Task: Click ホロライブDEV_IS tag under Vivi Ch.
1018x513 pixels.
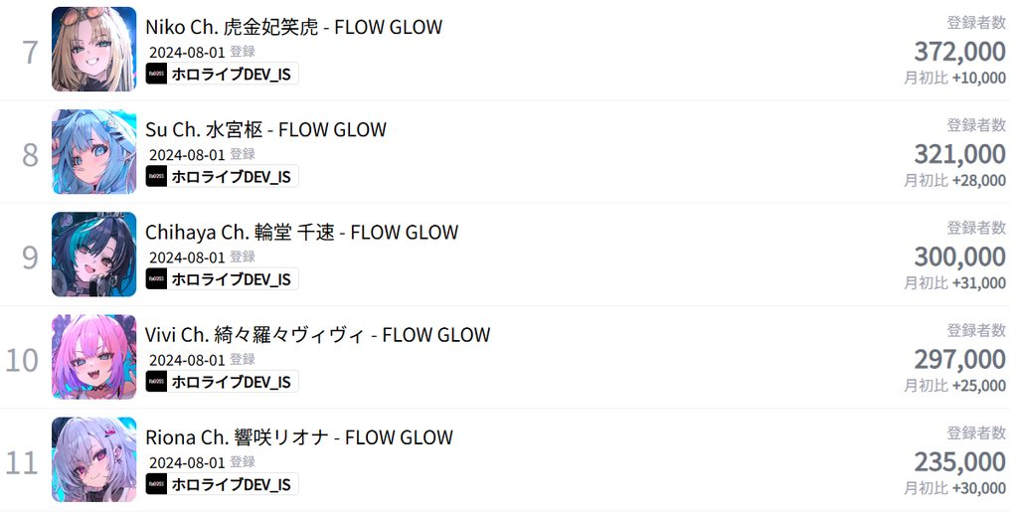Action: pyautogui.click(x=222, y=382)
